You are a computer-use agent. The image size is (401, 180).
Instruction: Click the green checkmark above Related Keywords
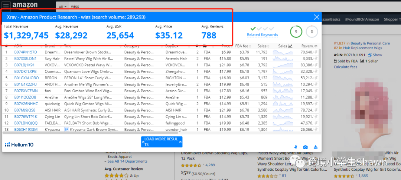253,29
